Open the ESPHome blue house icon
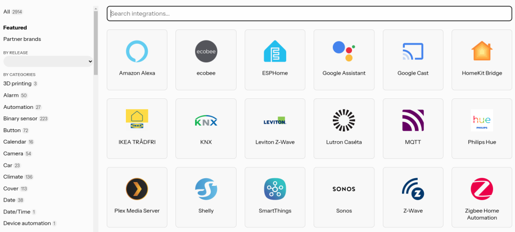The image size is (515, 232). tap(275, 51)
